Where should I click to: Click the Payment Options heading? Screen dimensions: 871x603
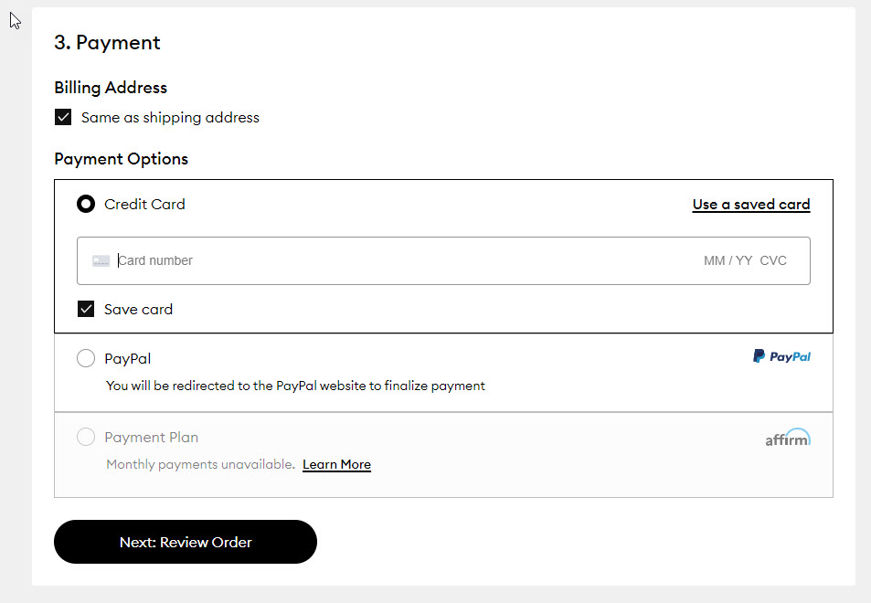(121, 158)
